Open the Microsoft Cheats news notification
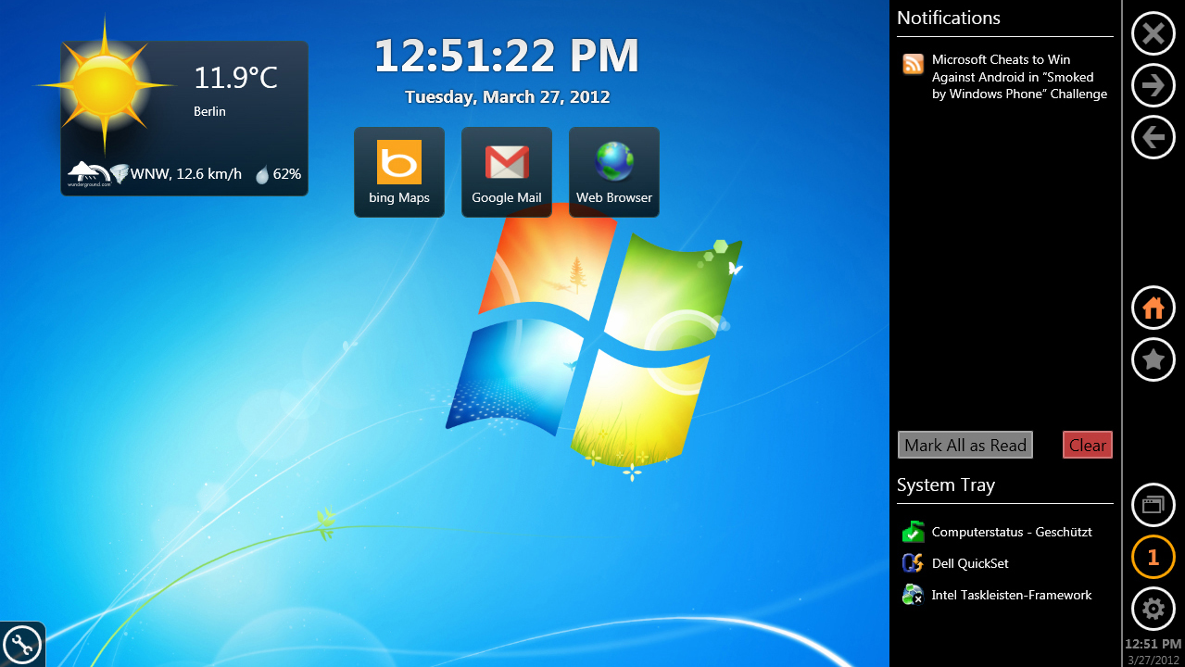This screenshot has height=667, width=1185. [x=1019, y=77]
